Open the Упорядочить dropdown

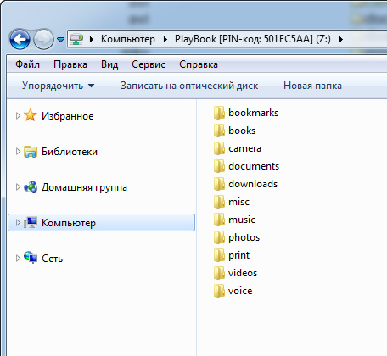(58, 86)
